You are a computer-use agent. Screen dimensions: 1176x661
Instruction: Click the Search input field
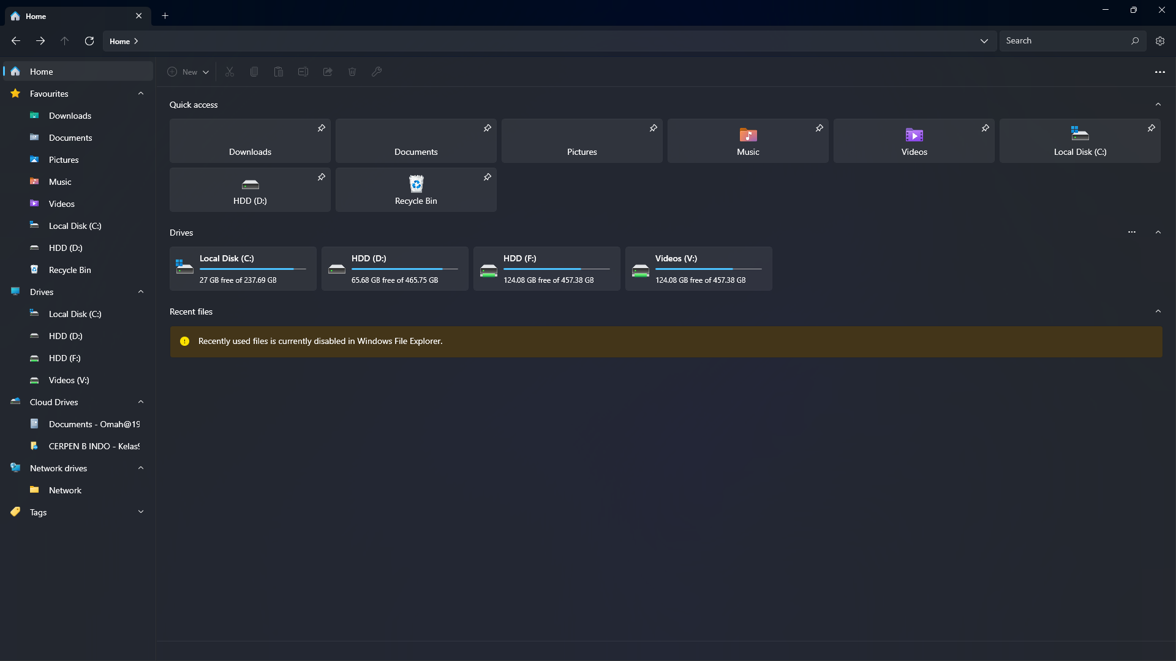1066,41
